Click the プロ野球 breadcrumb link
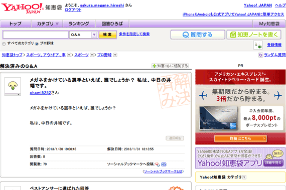286x190 pixels. (x=104, y=55)
